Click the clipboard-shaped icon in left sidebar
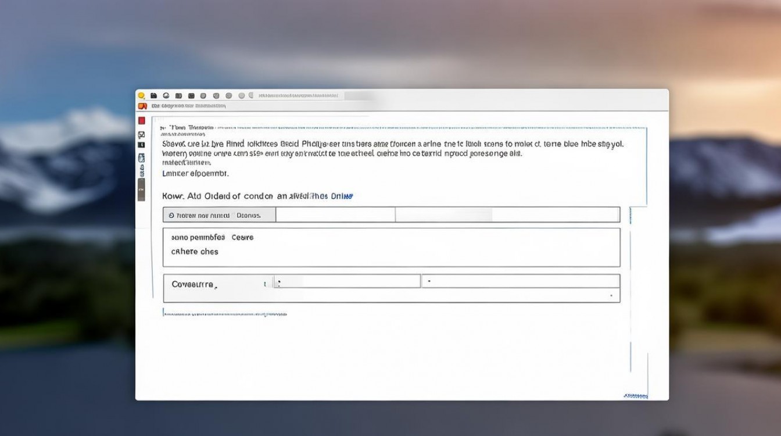The height and width of the screenshot is (436, 781). (141, 158)
